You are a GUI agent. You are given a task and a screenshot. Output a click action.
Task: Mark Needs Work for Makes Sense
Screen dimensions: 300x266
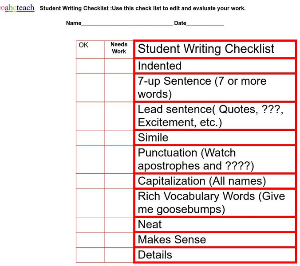tap(119, 240)
